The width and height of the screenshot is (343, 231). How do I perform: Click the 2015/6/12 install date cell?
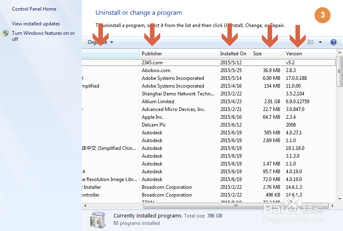[231, 125]
